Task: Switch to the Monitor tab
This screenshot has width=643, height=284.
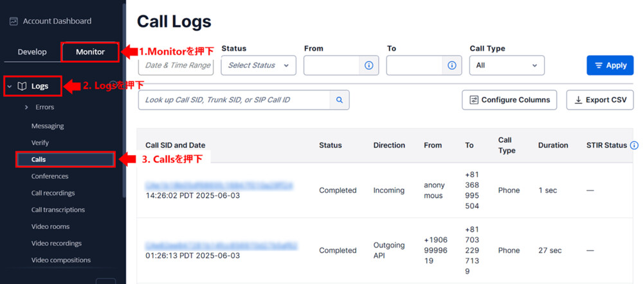Action: point(90,52)
